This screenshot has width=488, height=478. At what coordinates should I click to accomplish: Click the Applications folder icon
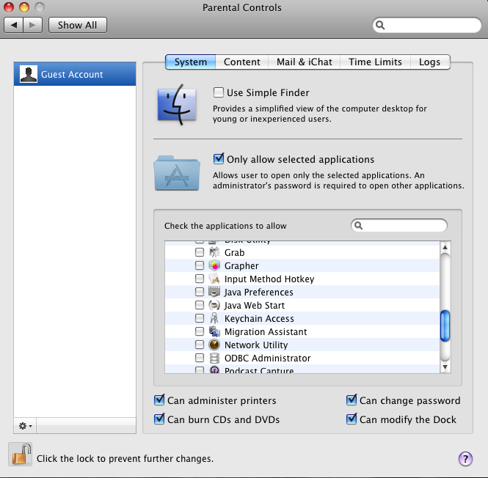click(177, 173)
